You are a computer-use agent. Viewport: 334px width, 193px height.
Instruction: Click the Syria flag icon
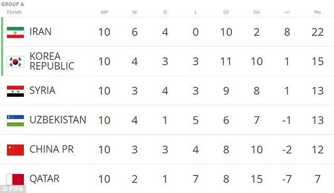pos(15,91)
